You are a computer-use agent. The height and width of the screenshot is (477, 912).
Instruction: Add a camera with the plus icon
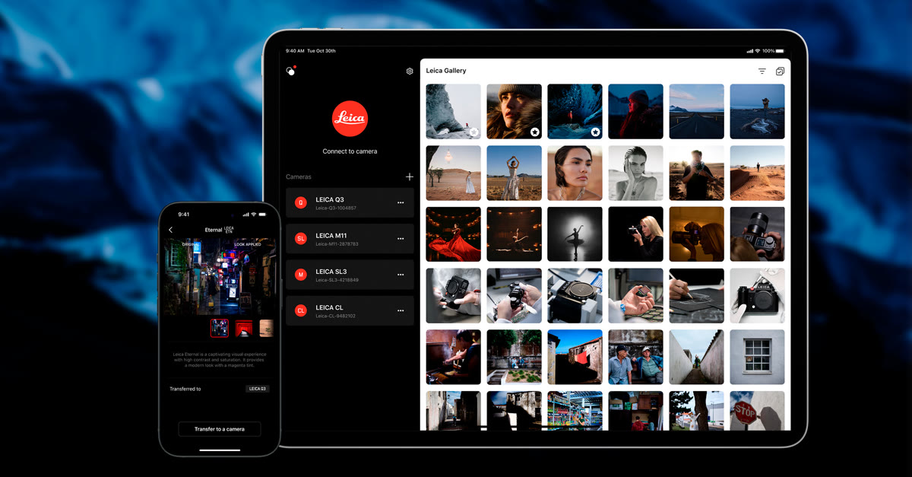(x=410, y=176)
